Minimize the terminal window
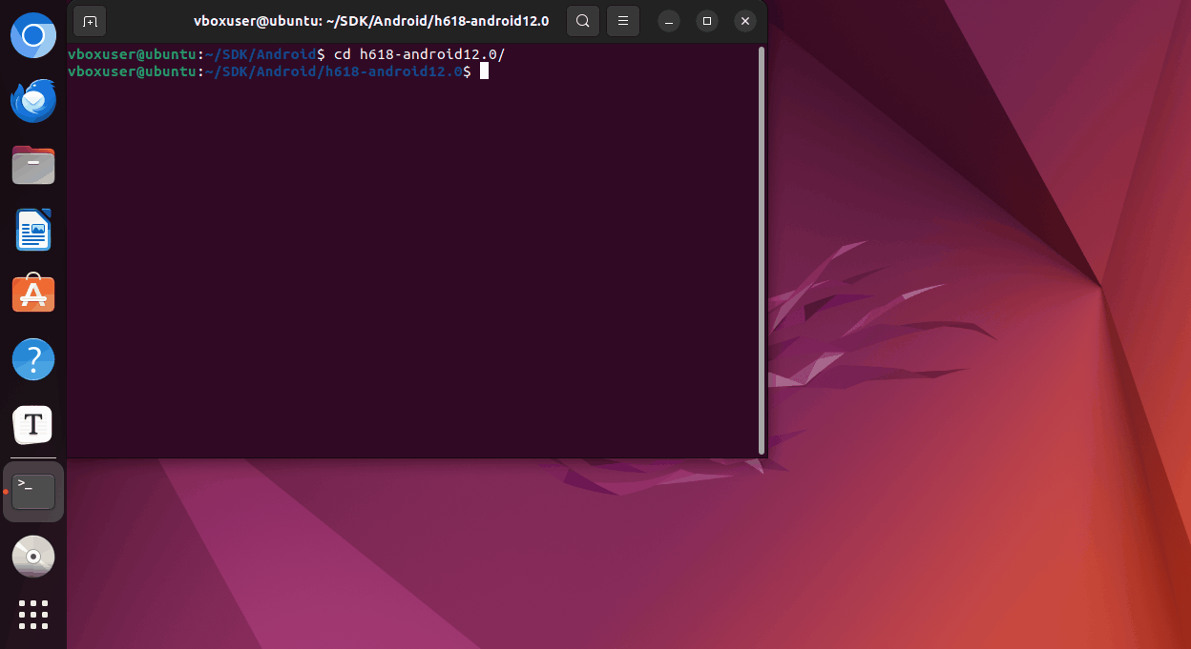Image resolution: width=1191 pixels, height=649 pixels. point(669,21)
